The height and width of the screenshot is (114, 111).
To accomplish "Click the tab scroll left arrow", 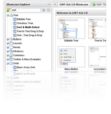I will tap(55, 4).
